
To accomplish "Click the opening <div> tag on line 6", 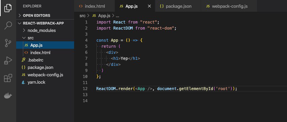I will [x=112, y=52].
